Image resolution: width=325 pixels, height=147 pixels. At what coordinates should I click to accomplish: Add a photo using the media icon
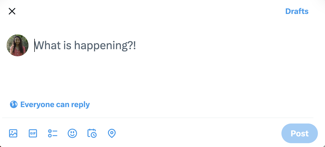pos(13,133)
